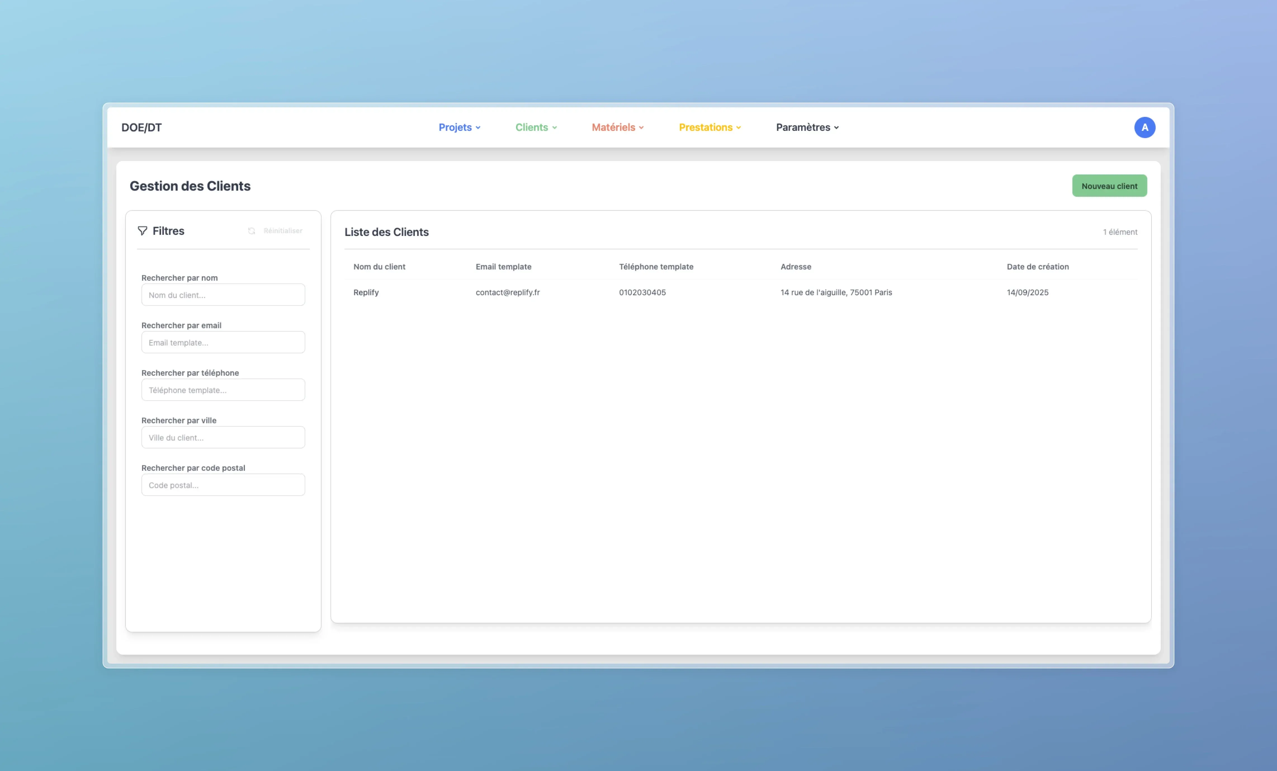
Task: Expand the Matériels dropdown chevron
Action: (641, 128)
